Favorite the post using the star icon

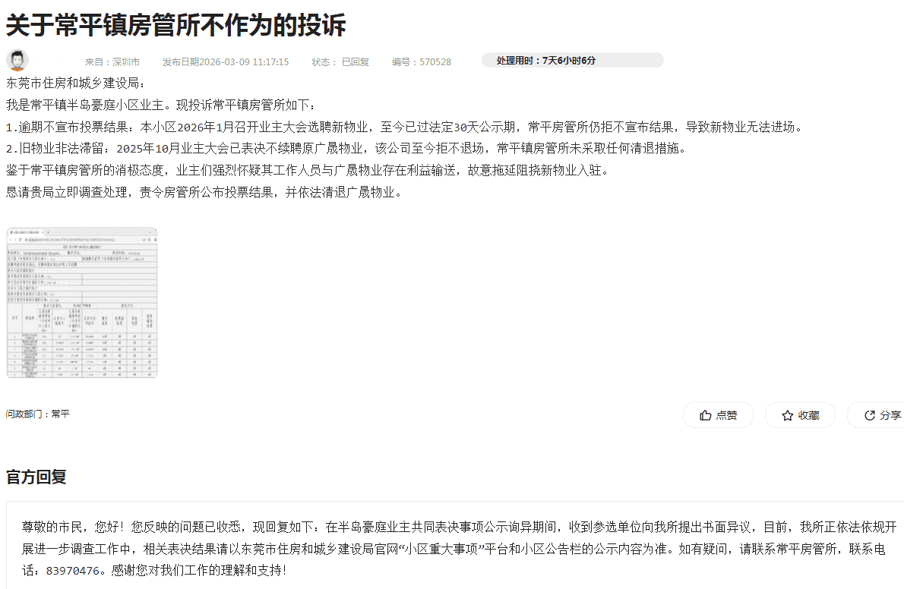[x=800, y=415]
